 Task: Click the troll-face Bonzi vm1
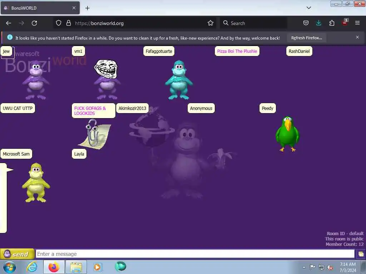click(x=107, y=80)
